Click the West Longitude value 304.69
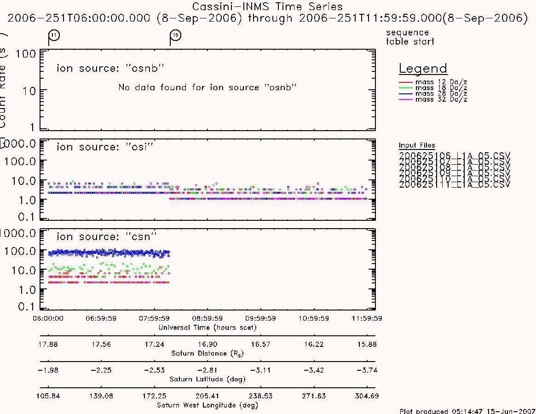 367,396
